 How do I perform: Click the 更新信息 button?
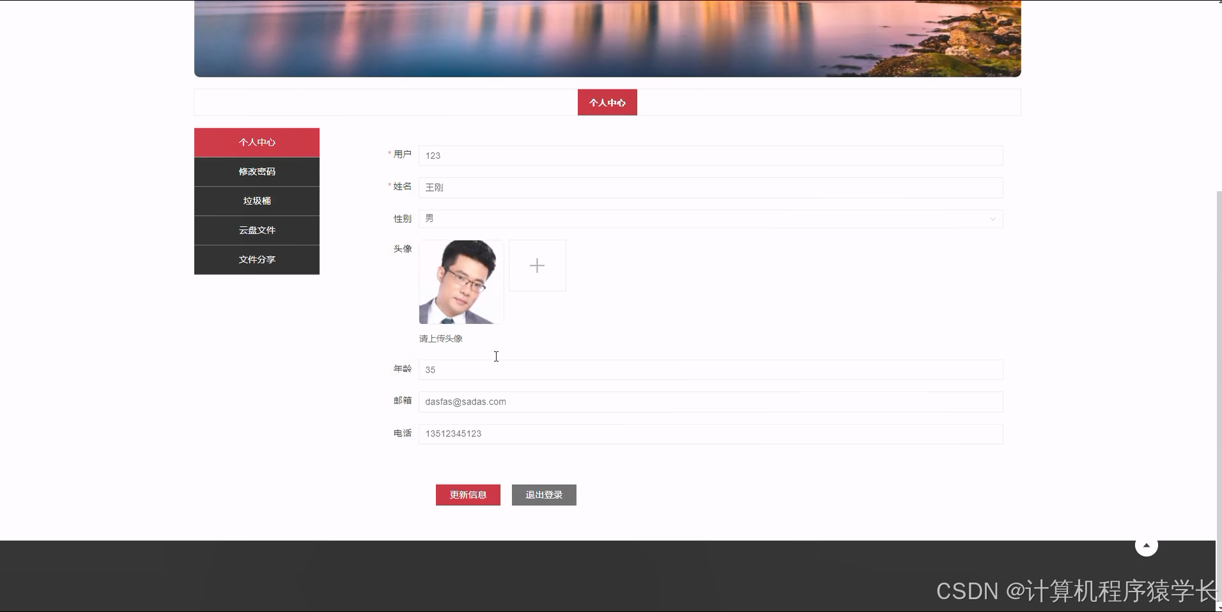coord(468,494)
